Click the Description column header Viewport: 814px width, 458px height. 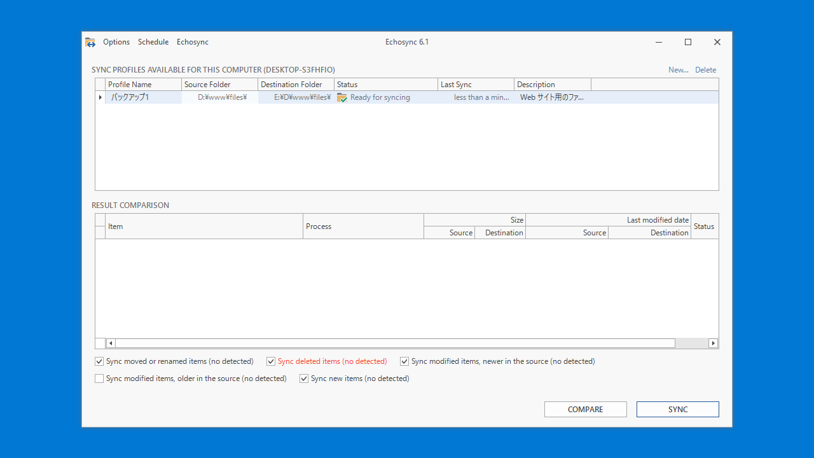[553, 85]
